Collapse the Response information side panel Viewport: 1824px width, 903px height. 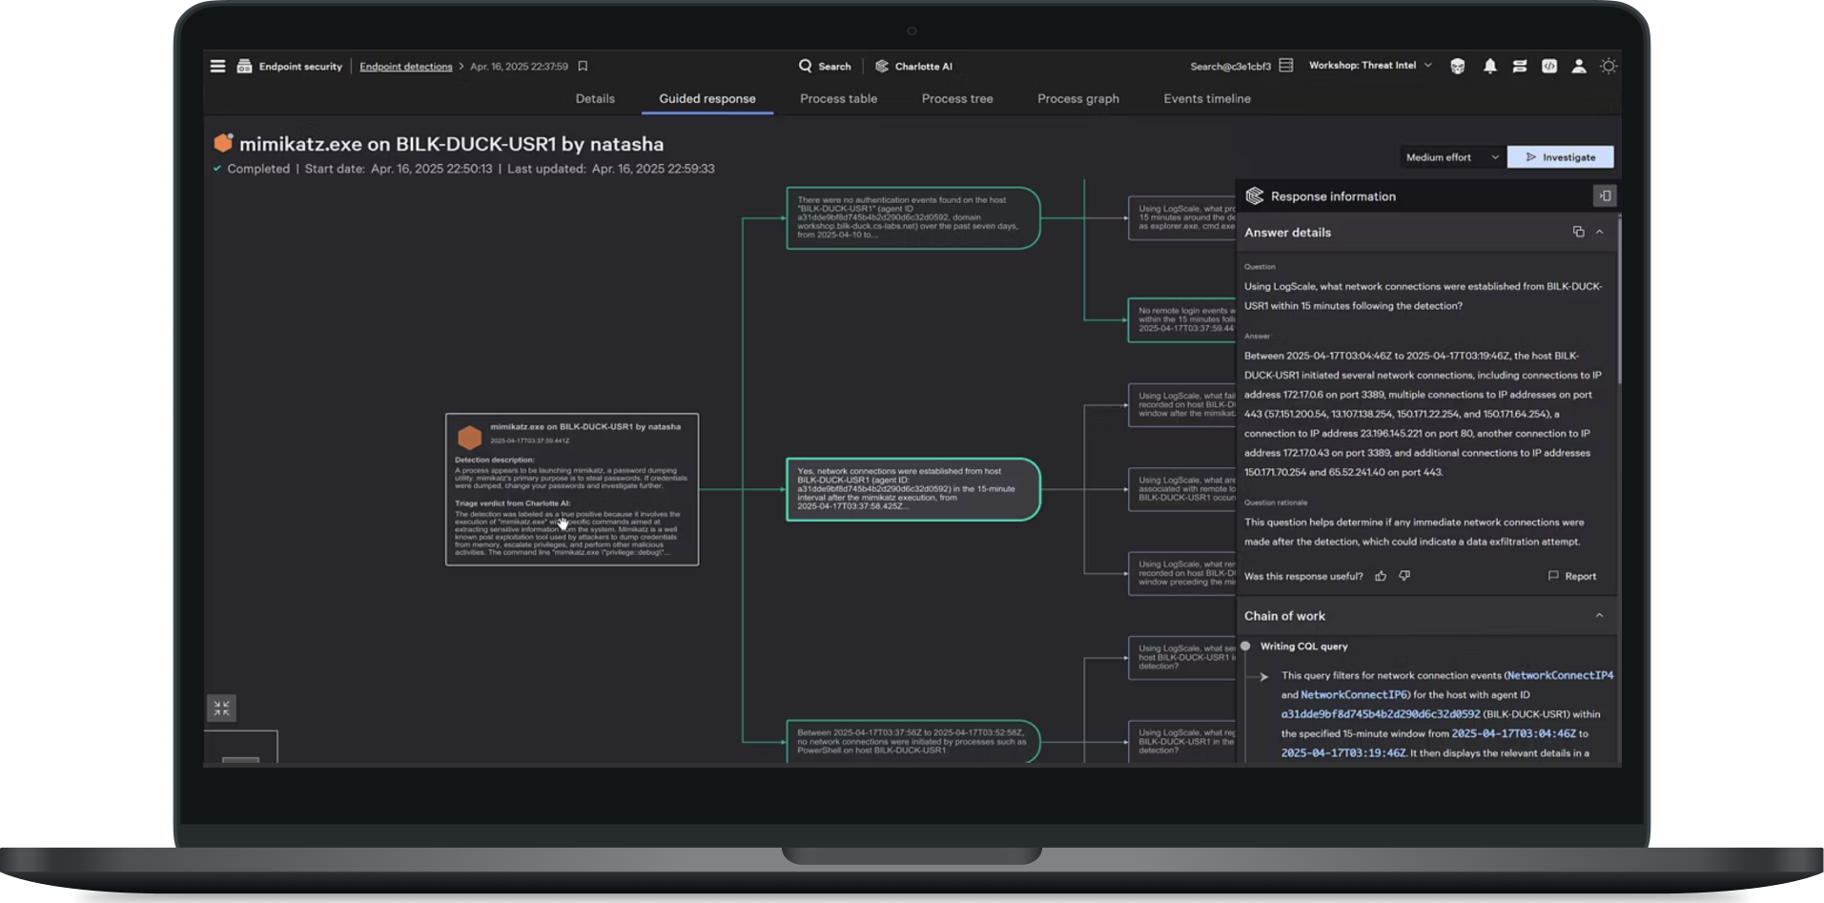click(x=1605, y=195)
